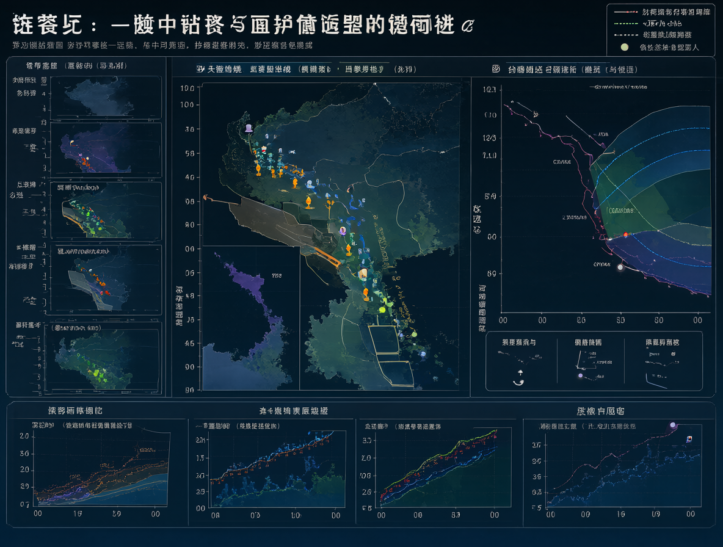The height and width of the screenshot is (547, 723).
Task: Select the green dotted line legend sample
Action: tap(626, 23)
